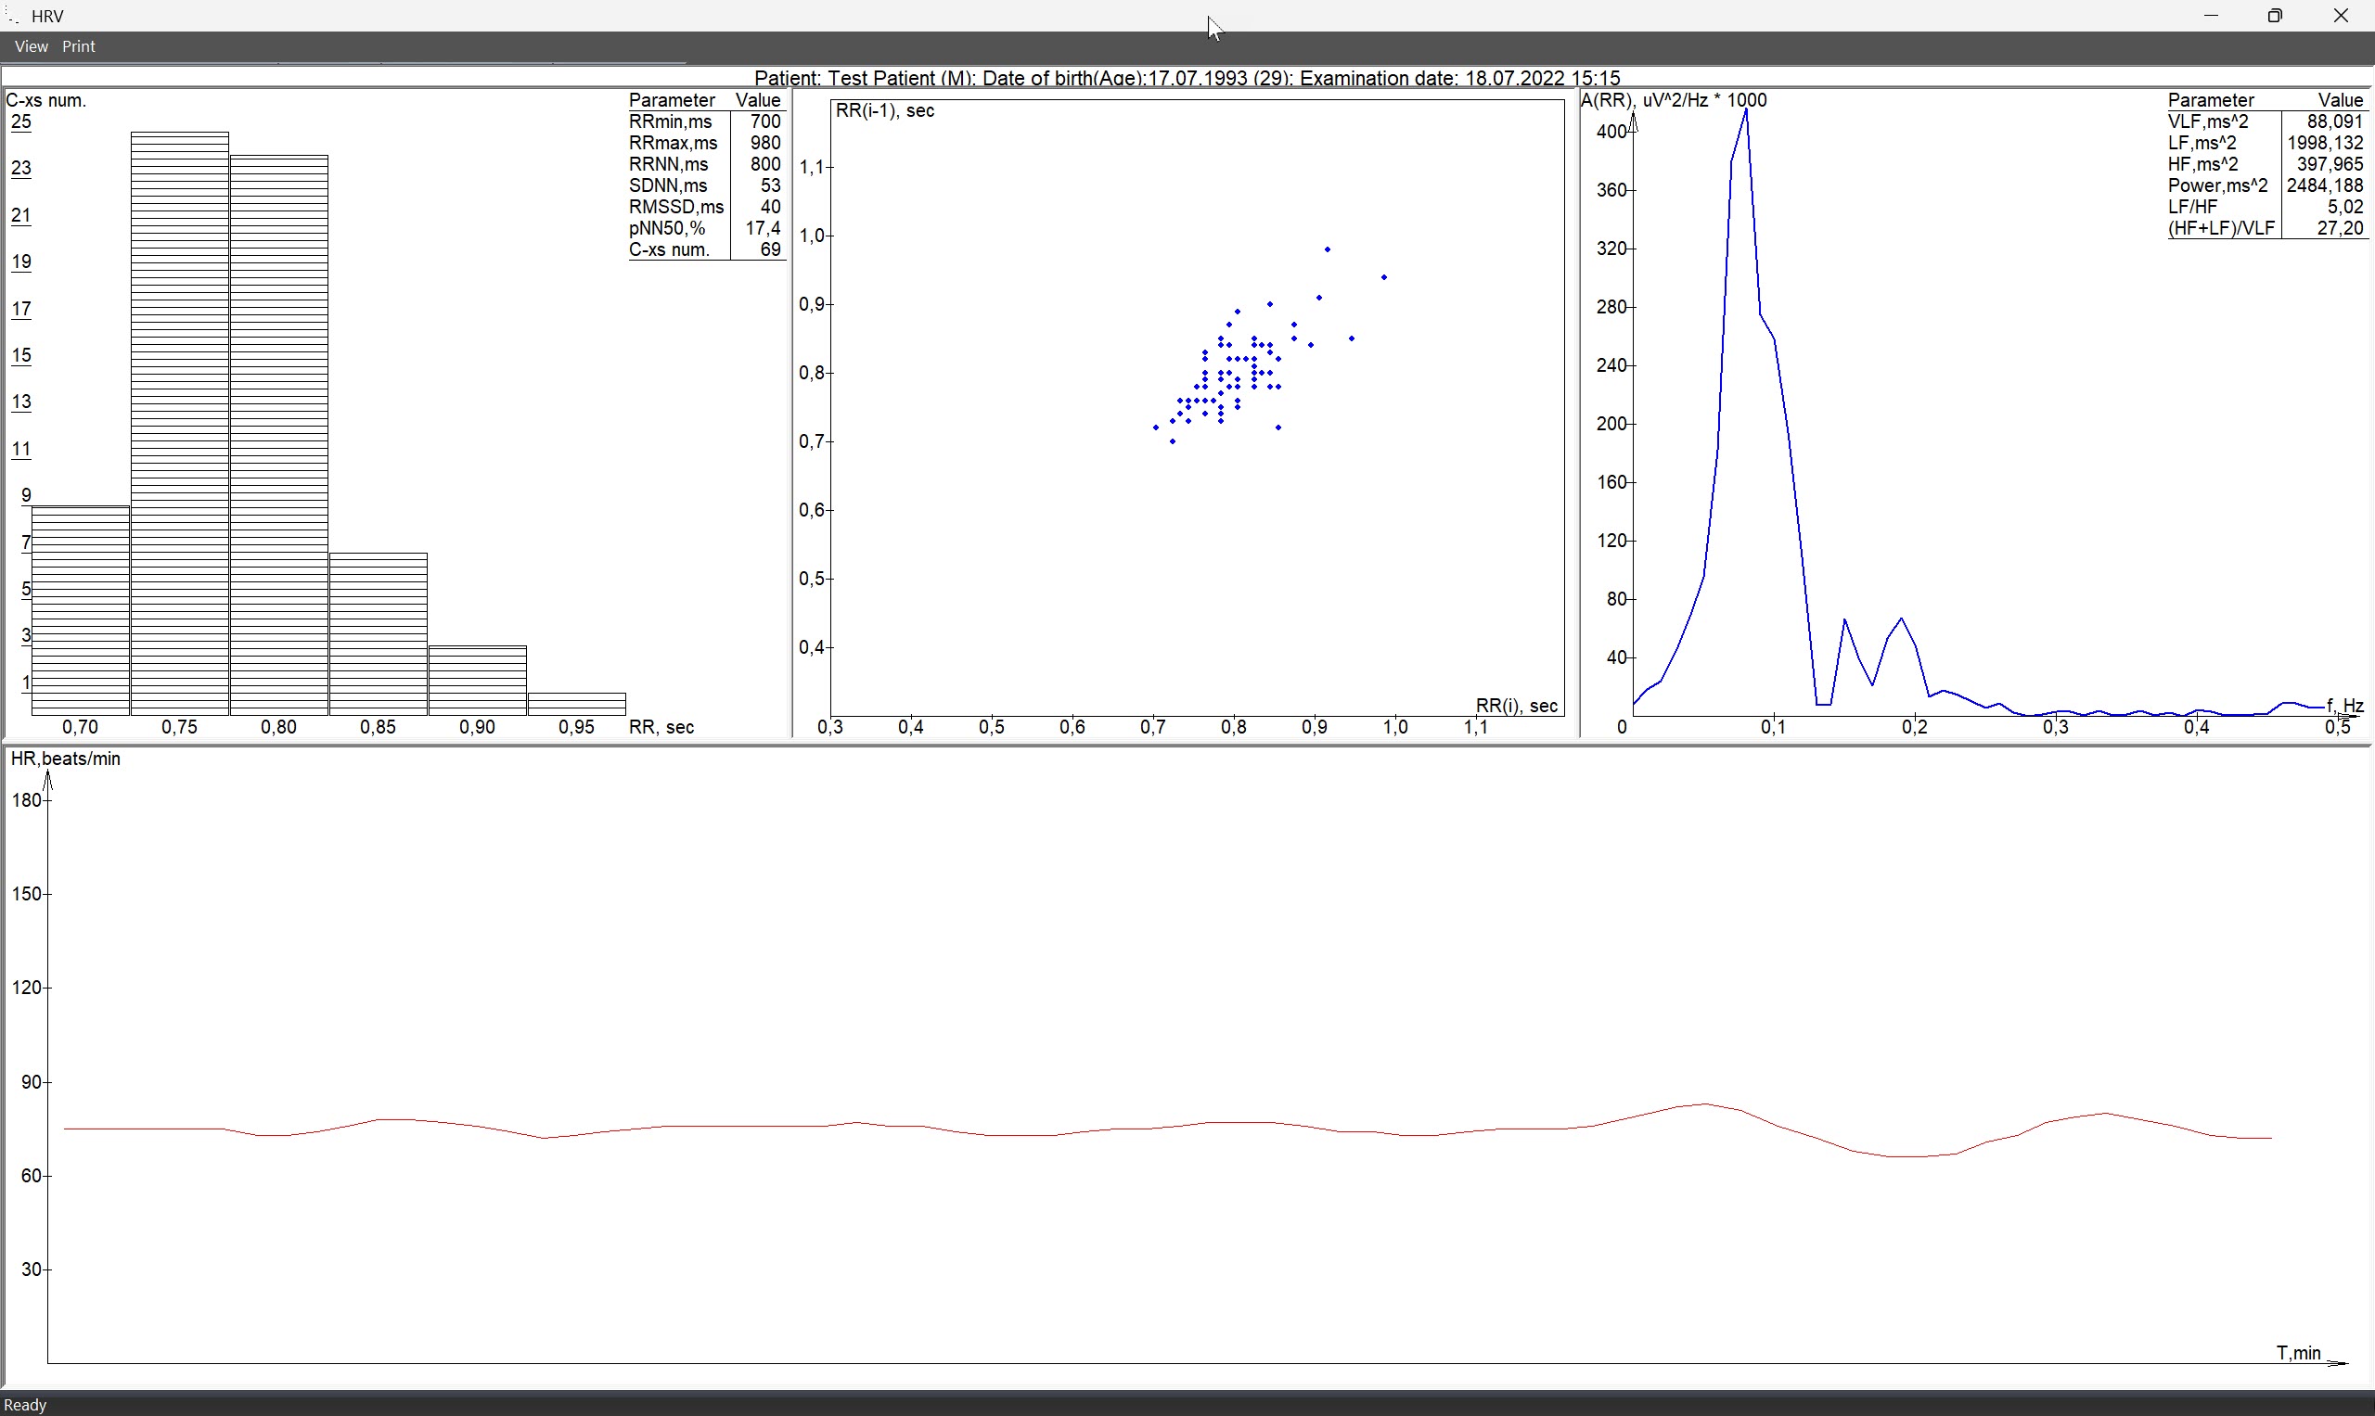Open the Print menu
The height and width of the screenshot is (1416, 2375).
coord(78,45)
